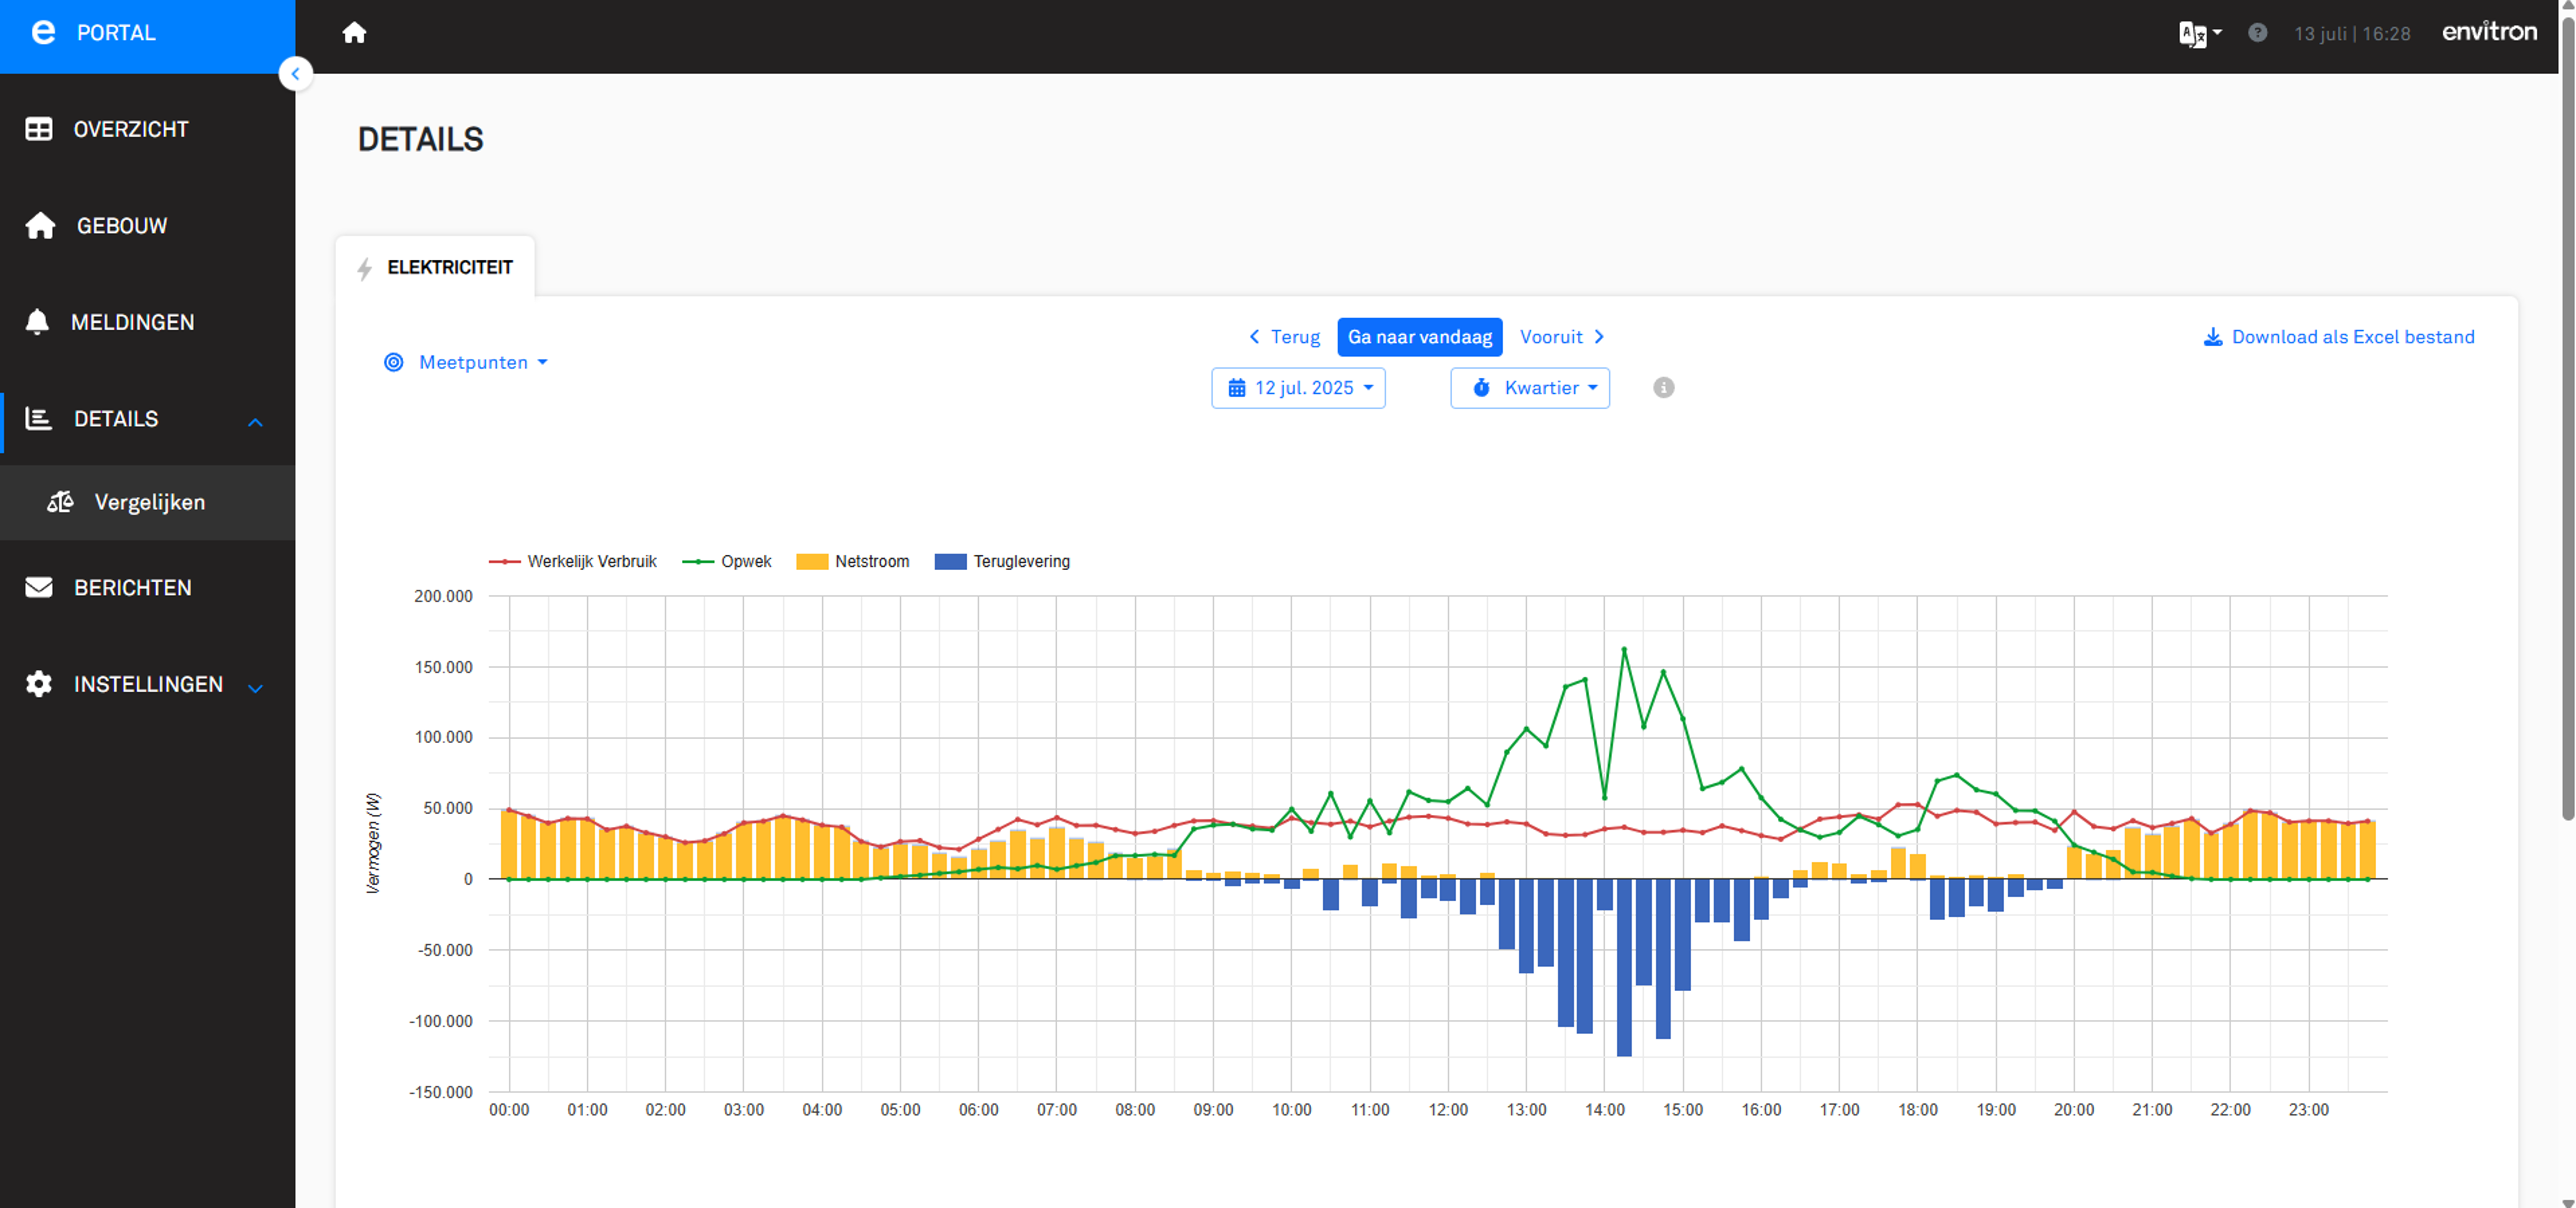
Task: Click the Meldingen bell icon
Action: coord(37,322)
